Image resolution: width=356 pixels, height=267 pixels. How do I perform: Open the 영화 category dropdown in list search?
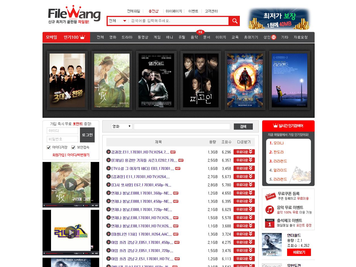(x=122, y=126)
